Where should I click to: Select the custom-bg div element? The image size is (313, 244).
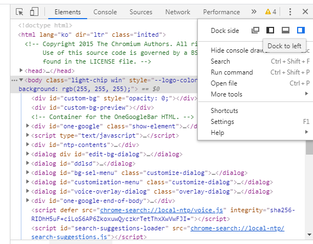[115, 99]
